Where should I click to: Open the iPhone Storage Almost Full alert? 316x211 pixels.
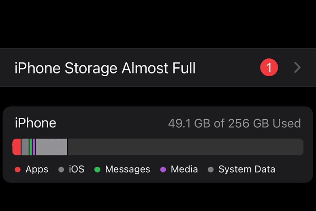pos(105,68)
